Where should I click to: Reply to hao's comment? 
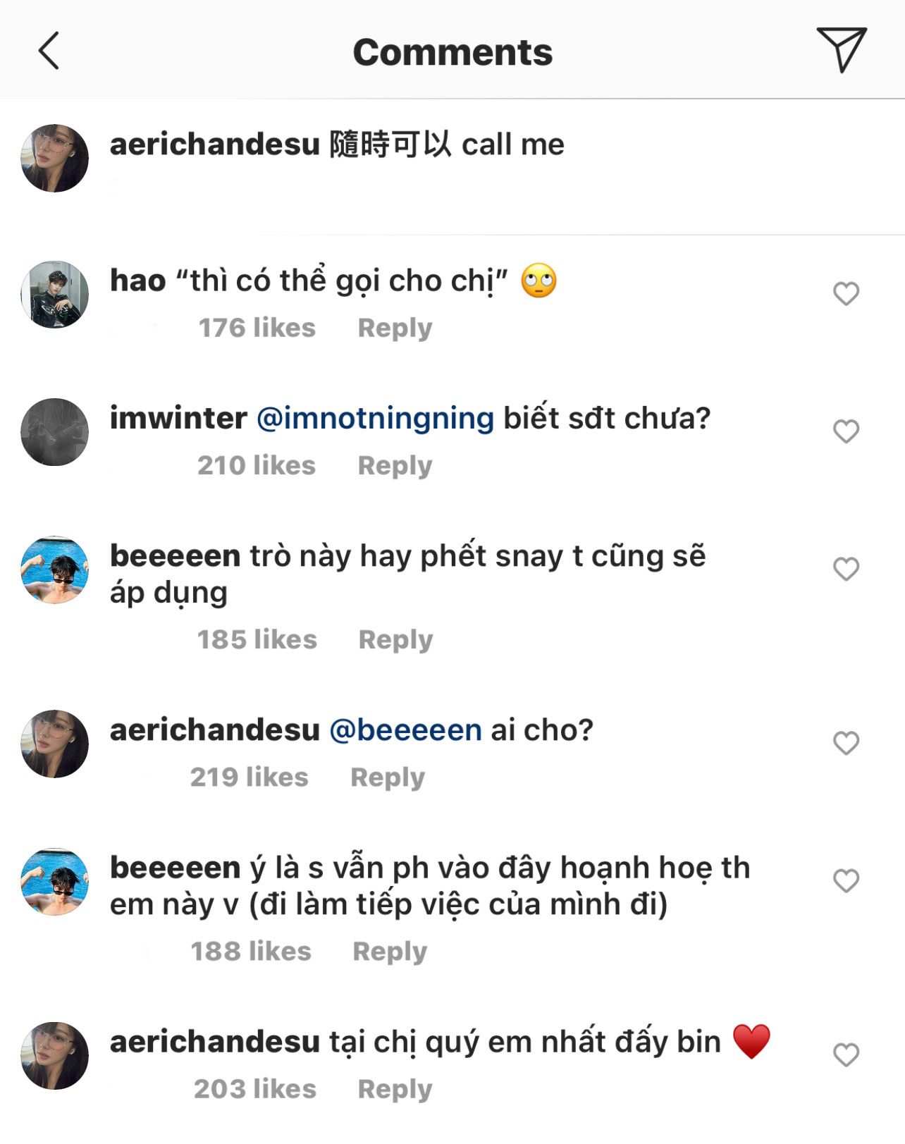395,328
